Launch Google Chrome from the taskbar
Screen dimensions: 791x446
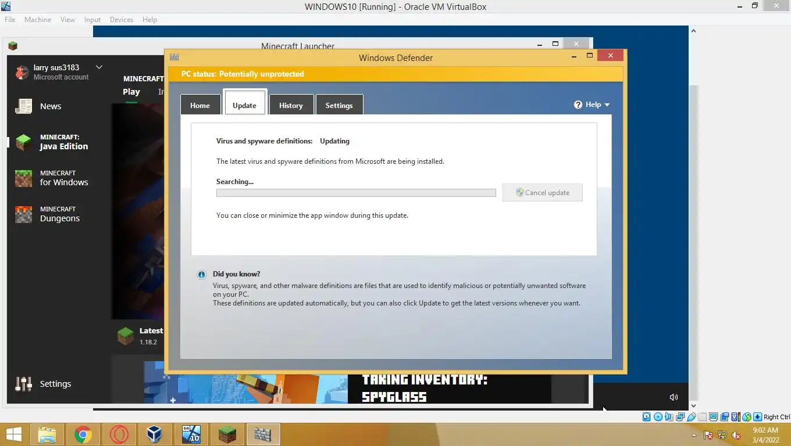point(83,434)
